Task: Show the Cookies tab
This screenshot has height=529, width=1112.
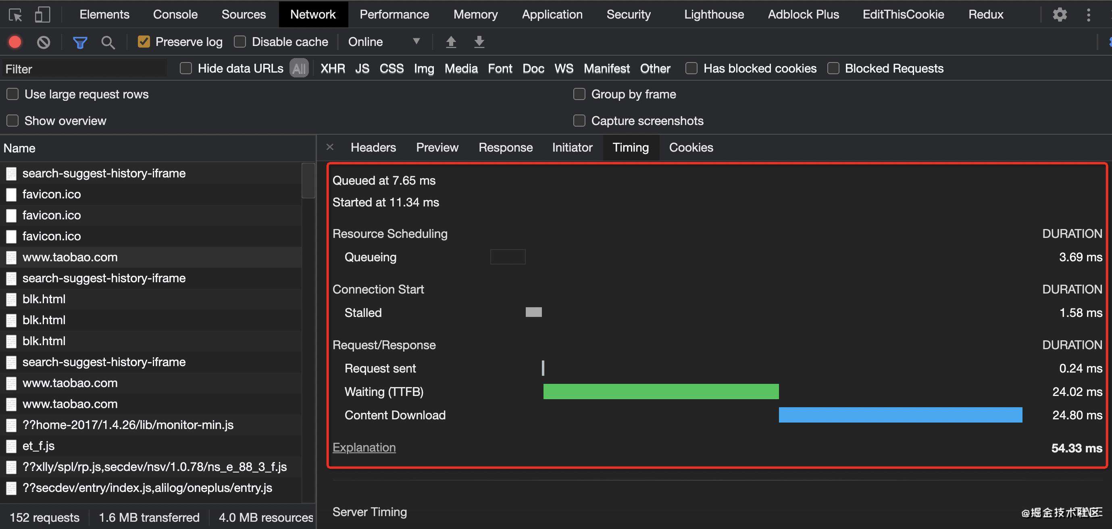Action: pos(691,147)
